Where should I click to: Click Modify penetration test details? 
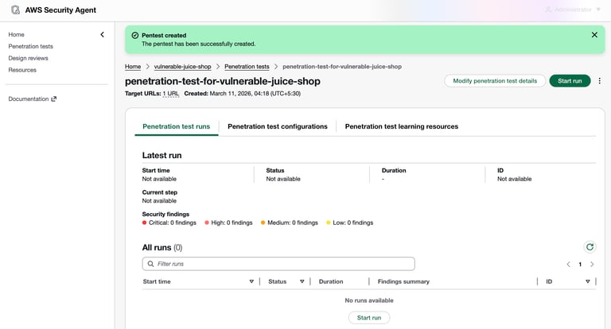coord(495,81)
